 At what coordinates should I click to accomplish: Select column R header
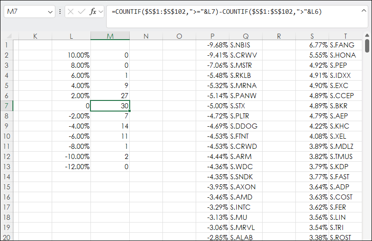(x=279, y=36)
